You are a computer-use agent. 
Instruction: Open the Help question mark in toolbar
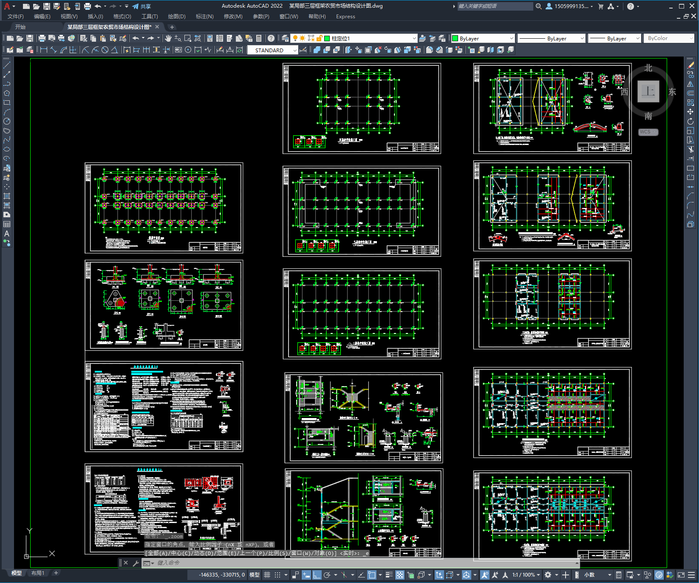271,38
